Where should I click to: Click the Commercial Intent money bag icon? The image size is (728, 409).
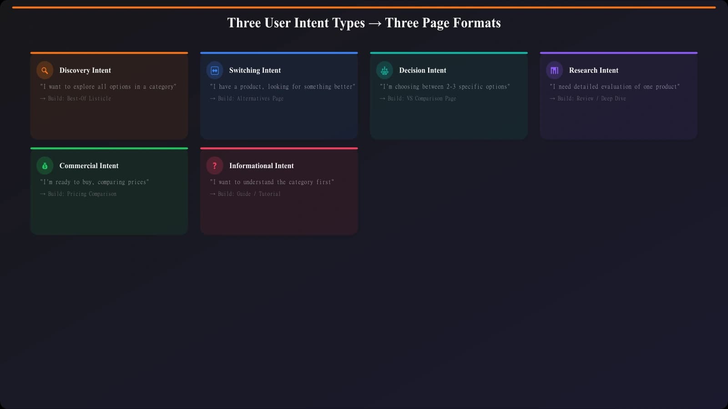pyautogui.click(x=44, y=165)
